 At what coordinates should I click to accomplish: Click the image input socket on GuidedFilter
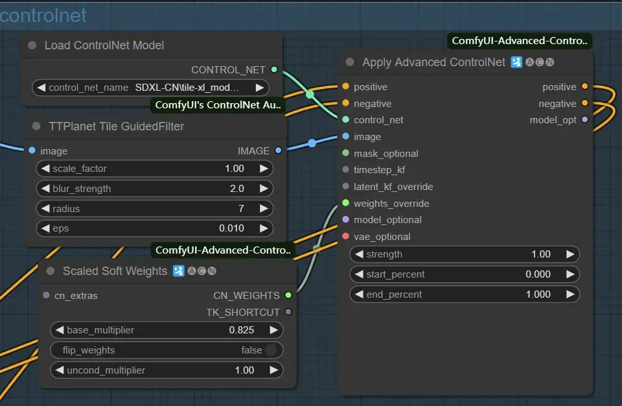(x=32, y=150)
